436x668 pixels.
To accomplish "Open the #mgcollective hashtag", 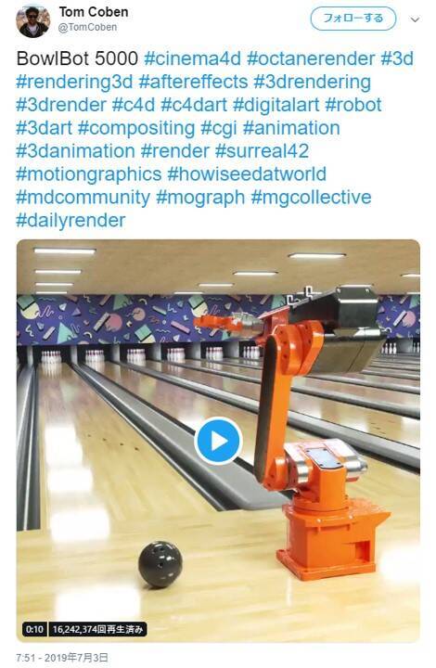I will click(x=312, y=198).
